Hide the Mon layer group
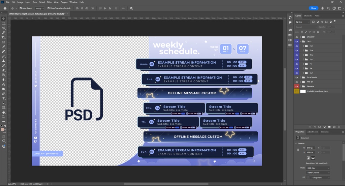Screen dimensions: 345x186 [x=296, y=46]
